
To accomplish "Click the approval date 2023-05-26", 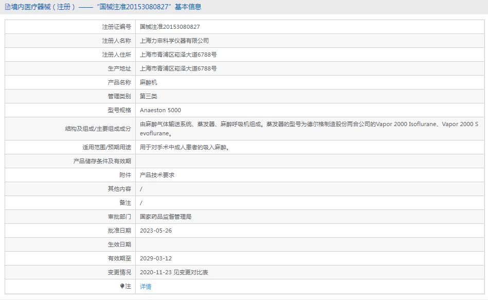I will [x=156, y=231].
